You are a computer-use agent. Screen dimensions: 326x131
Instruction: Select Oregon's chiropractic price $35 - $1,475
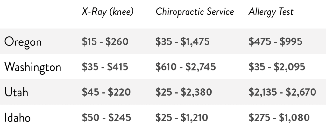click(x=182, y=41)
